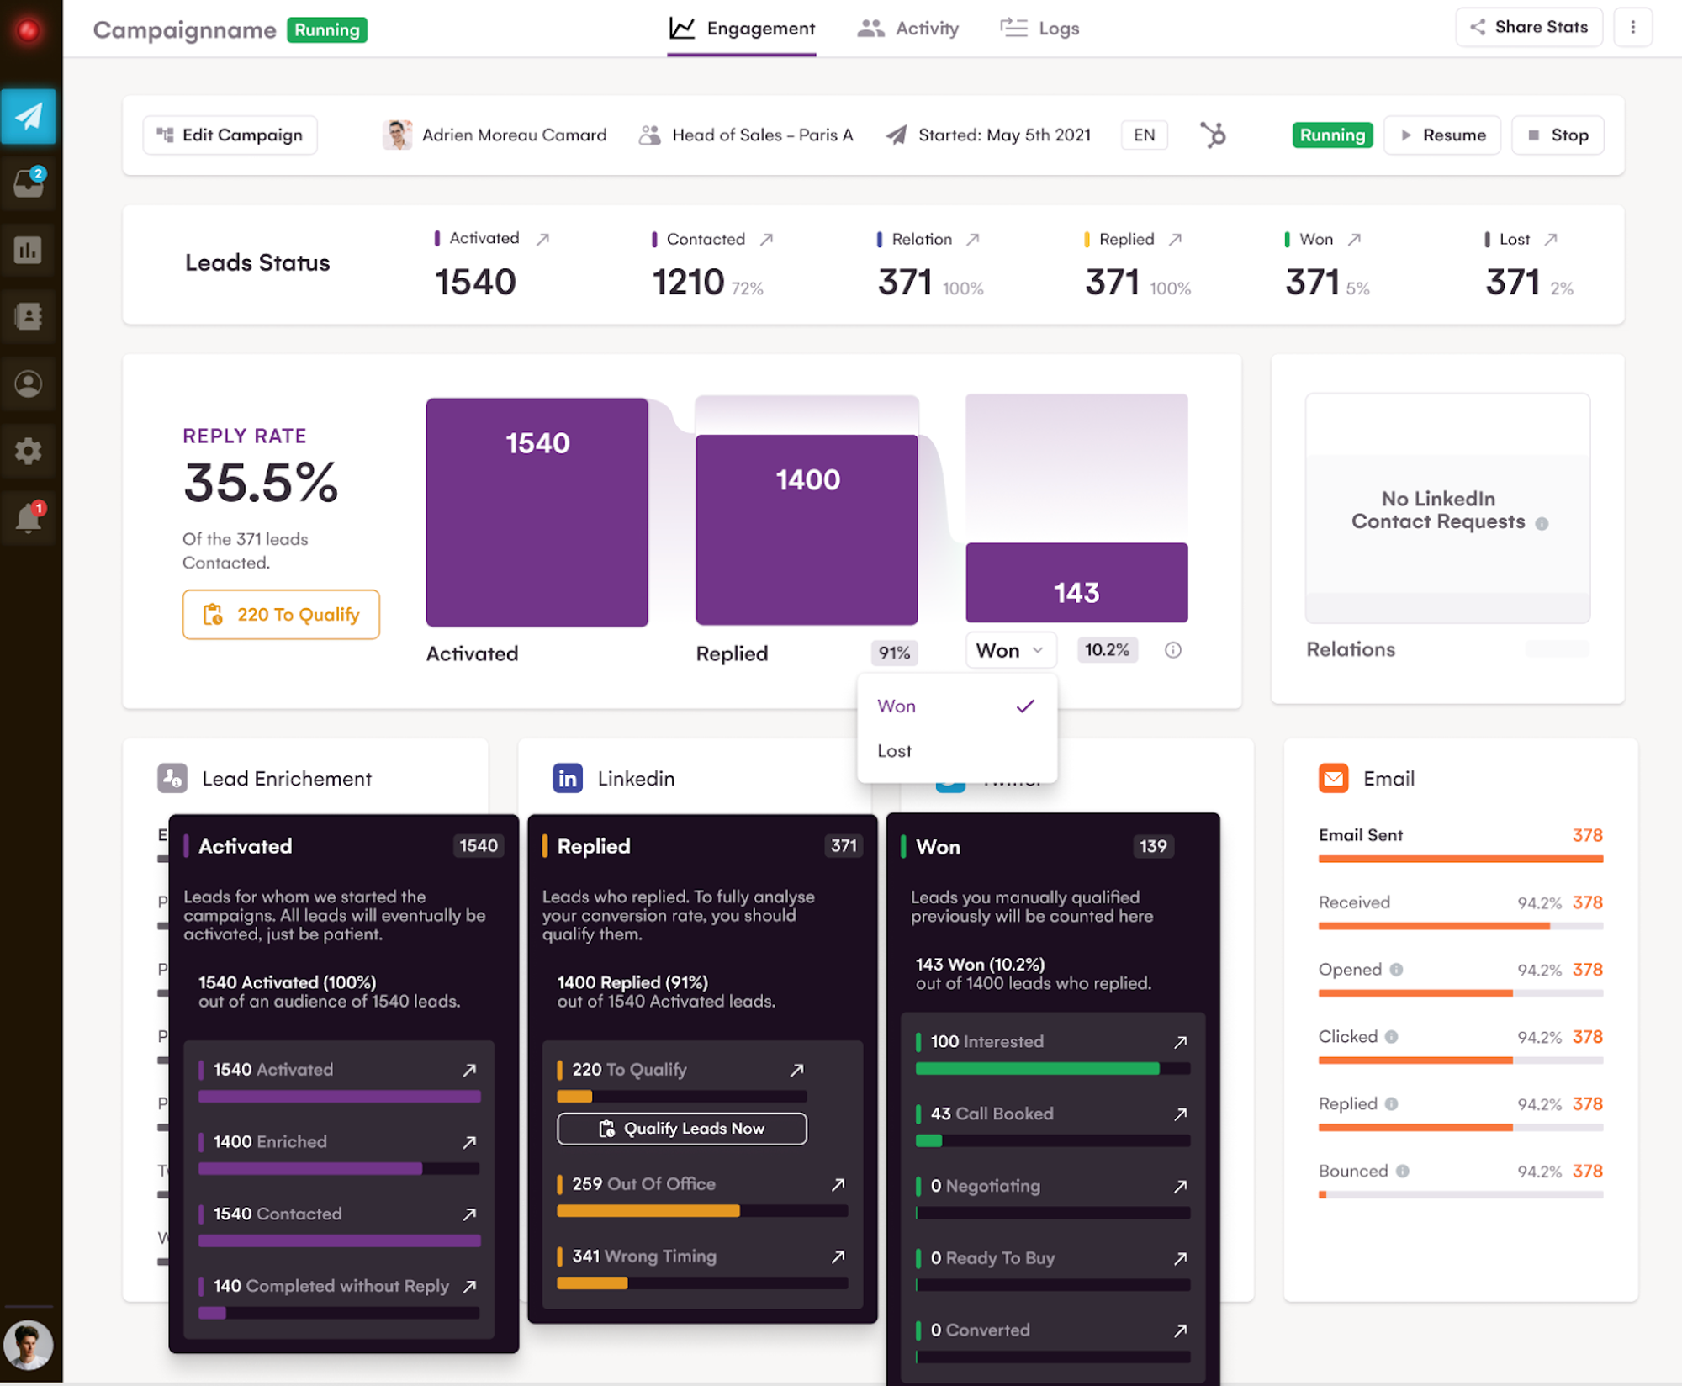Click info icon next to 10.2%
Image resolution: width=1682 pixels, height=1386 pixels.
coord(1172,650)
